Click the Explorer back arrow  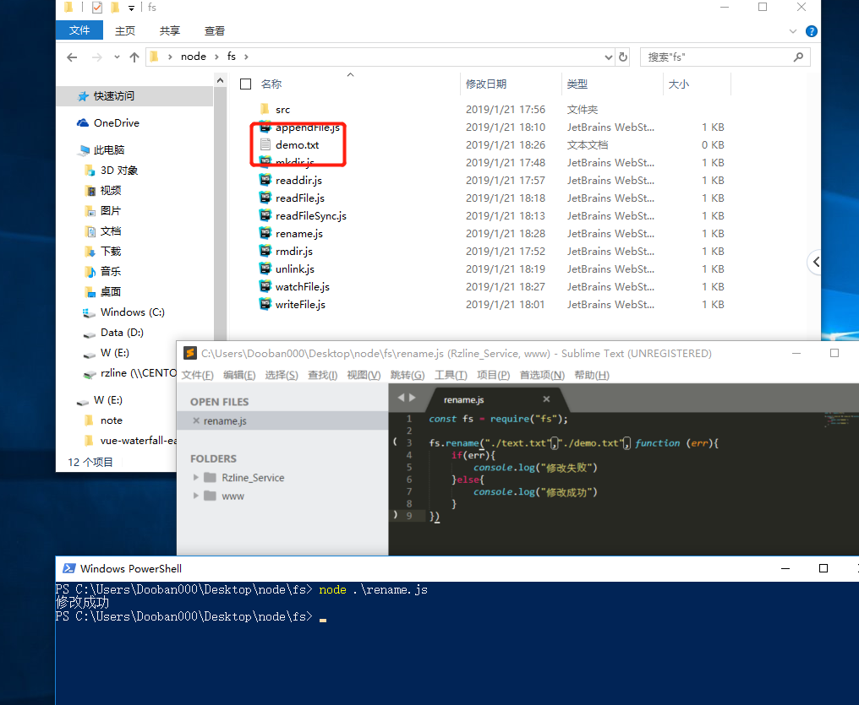pos(72,57)
